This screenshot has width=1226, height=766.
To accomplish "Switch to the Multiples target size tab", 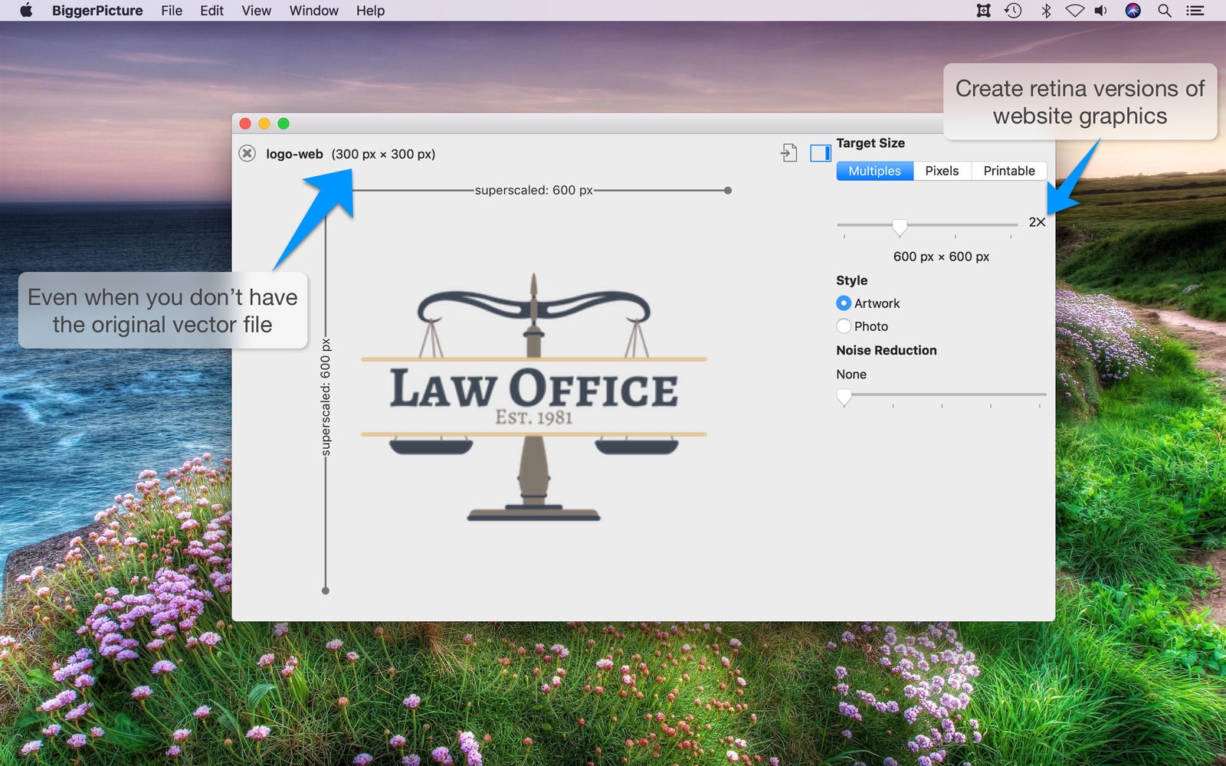I will click(x=874, y=171).
